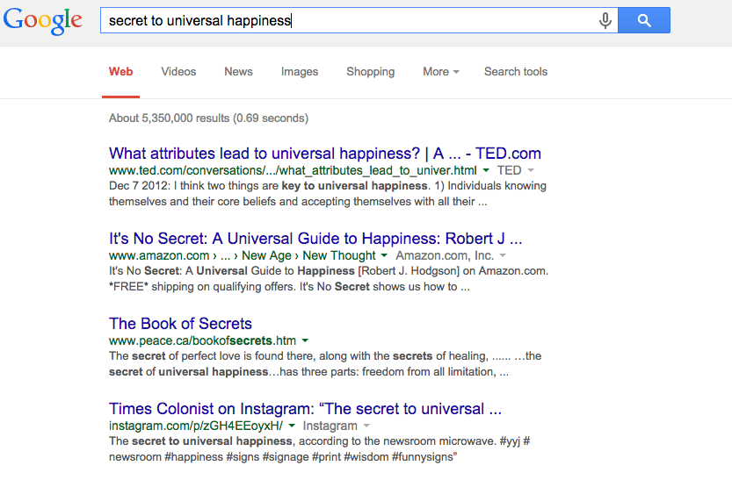Click the TED source label

click(509, 170)
